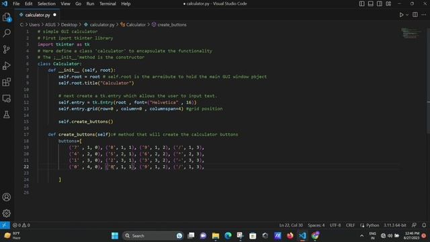Open the Search view in the activity bar

tap(7, 33)
